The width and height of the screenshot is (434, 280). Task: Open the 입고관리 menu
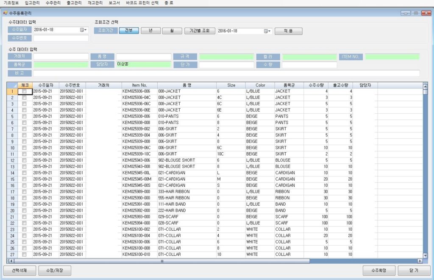pyautogui.click(x=32, y=3)
